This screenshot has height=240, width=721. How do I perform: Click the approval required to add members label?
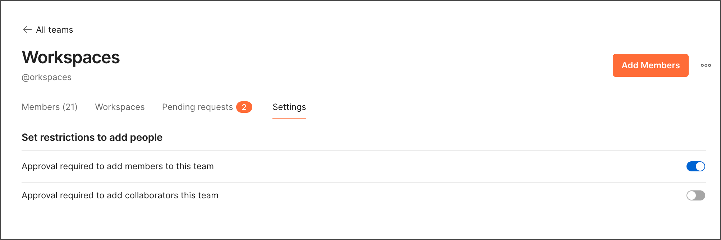click(118, 166)
